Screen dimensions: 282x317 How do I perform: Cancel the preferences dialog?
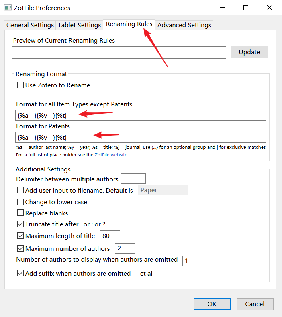click(255, 304)
